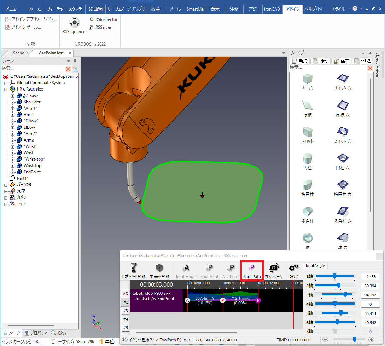Select the EndPoint tree item

click(32, 172)
